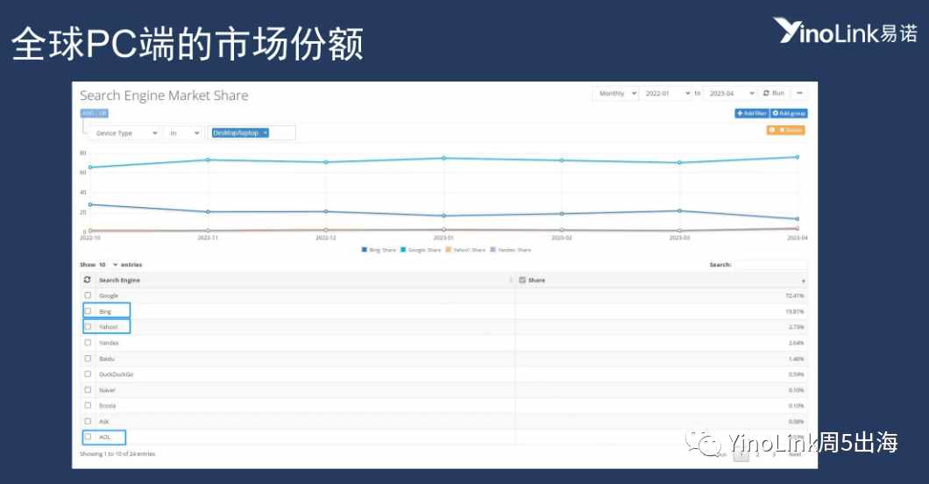Click the icon beside Share column header

(522, 280)
